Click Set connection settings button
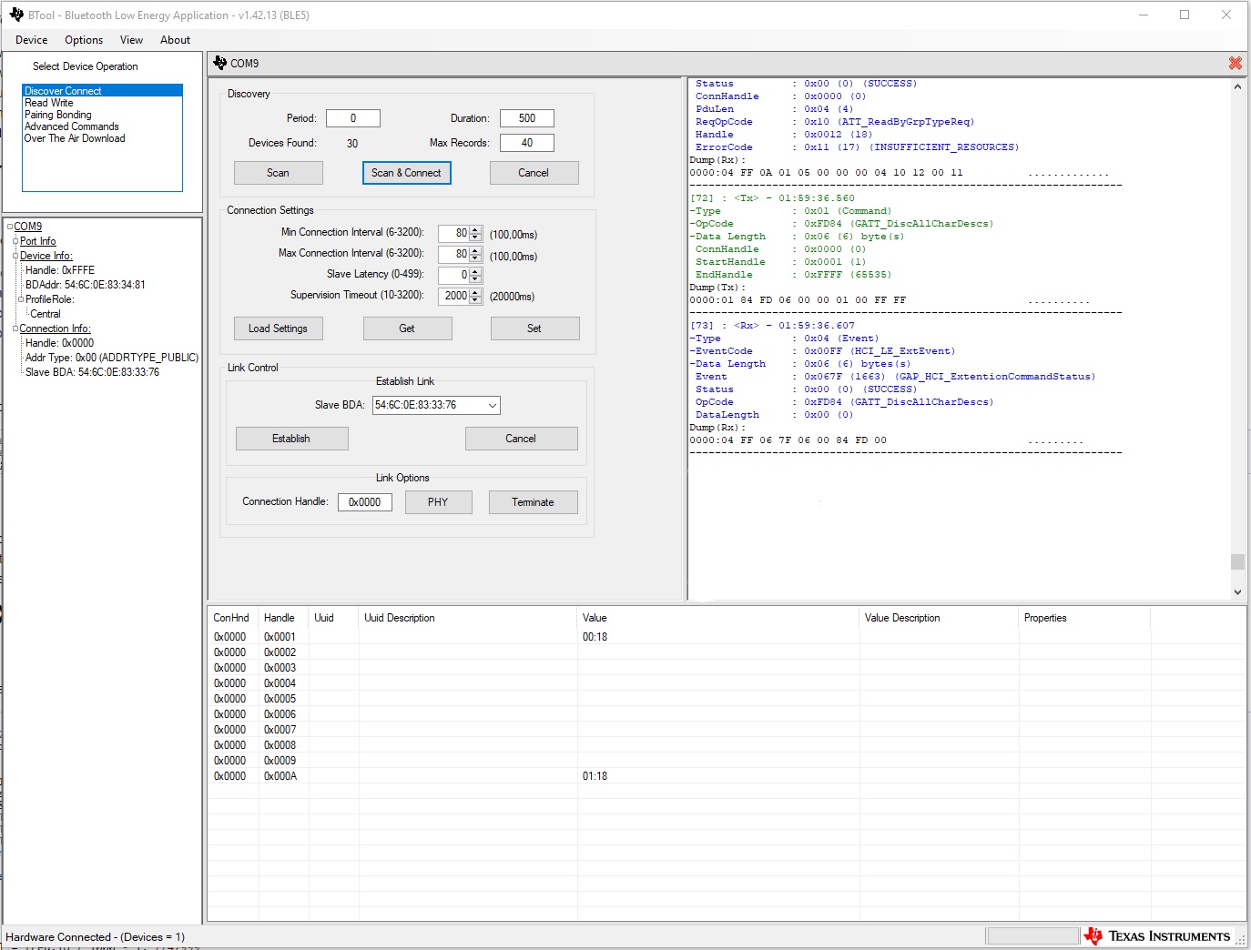Screen dimensions: 1251x950 [534, 328]
